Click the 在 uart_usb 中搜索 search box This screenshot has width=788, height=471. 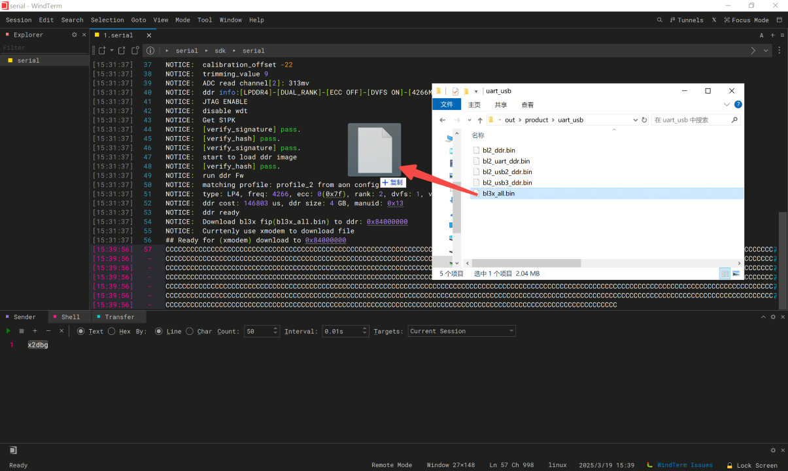[696, 120]
